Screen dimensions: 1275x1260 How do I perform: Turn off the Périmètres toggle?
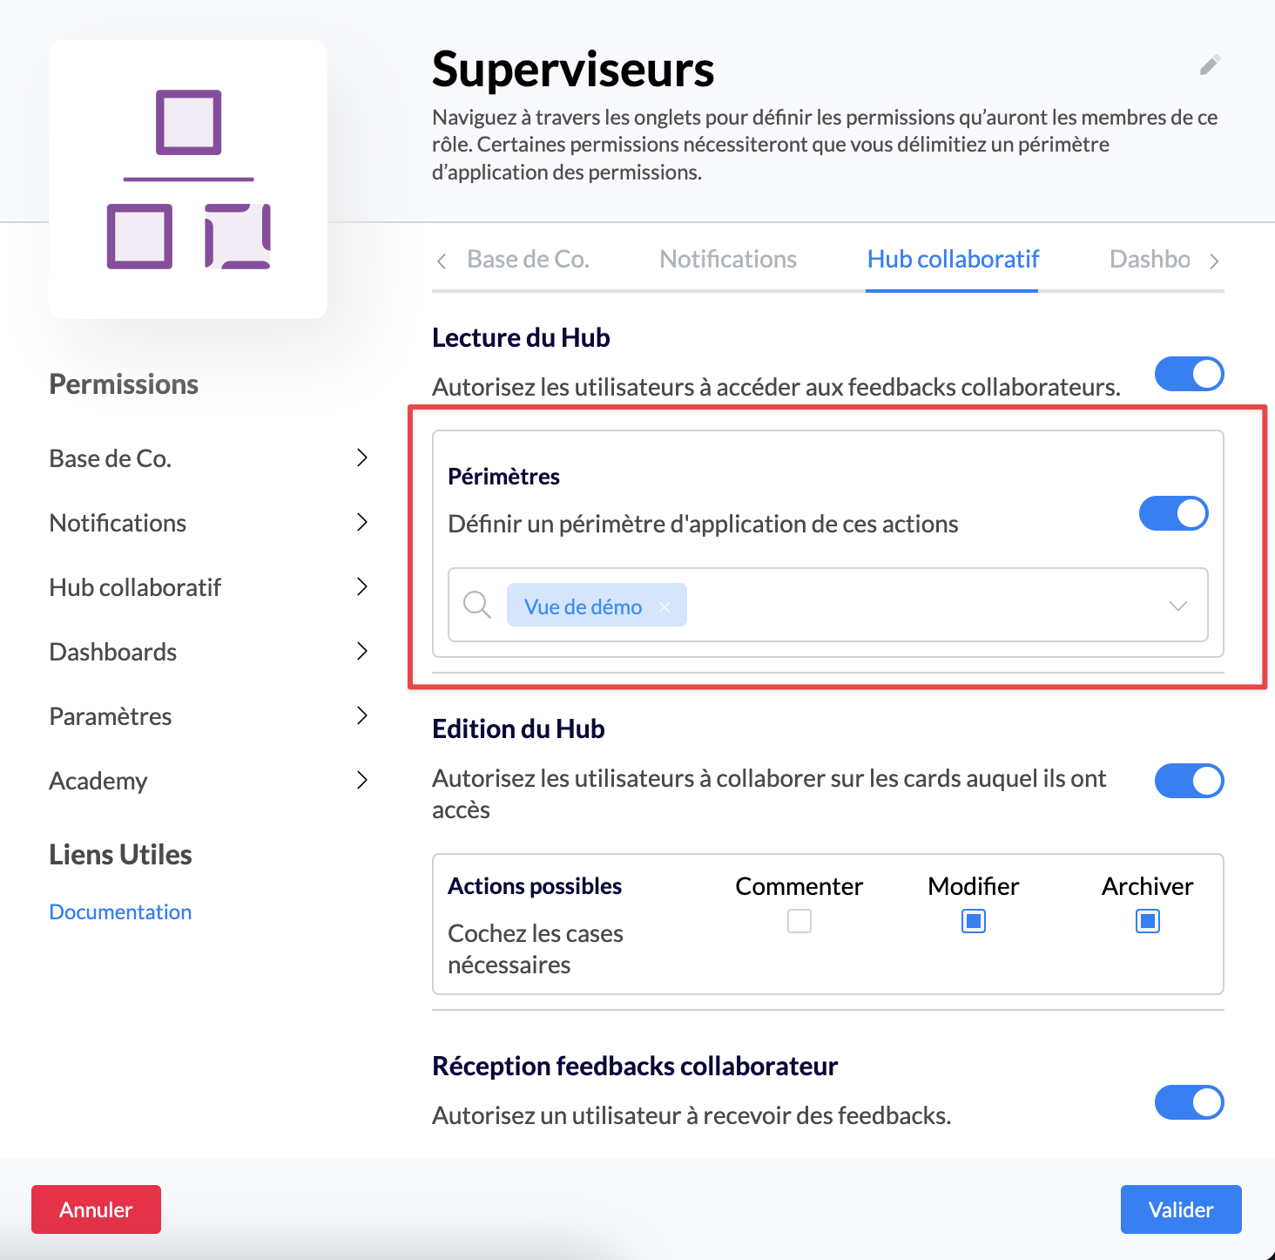tap(1173, 513)
